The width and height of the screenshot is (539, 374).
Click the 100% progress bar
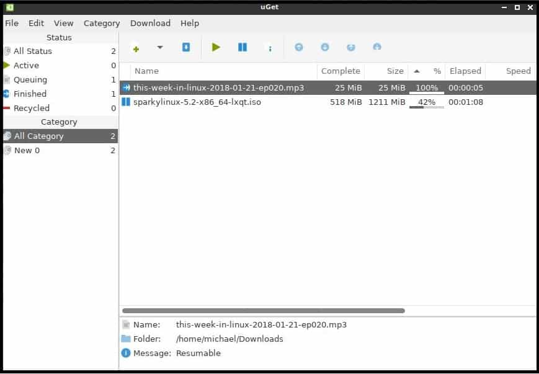(427, 89)
